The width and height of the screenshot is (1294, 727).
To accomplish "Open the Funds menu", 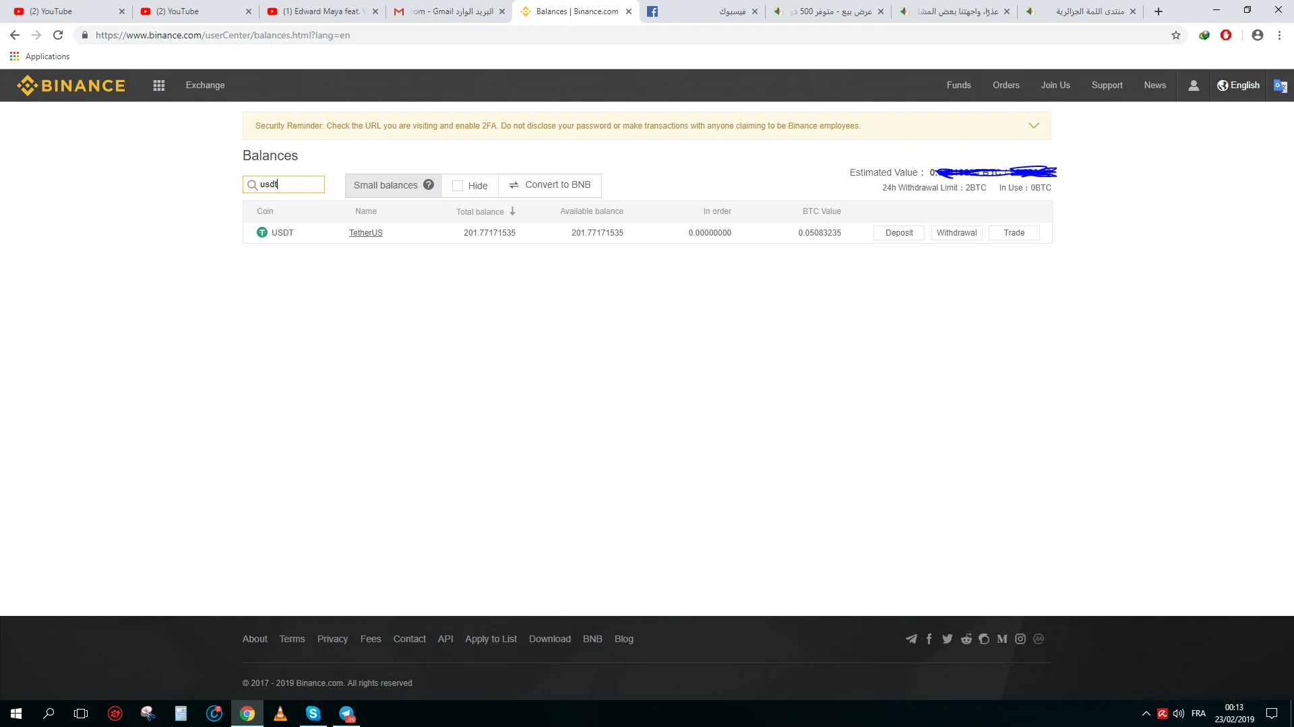I will 958,85.
